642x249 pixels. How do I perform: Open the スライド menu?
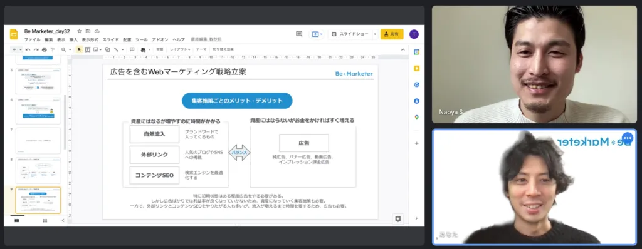110,39
